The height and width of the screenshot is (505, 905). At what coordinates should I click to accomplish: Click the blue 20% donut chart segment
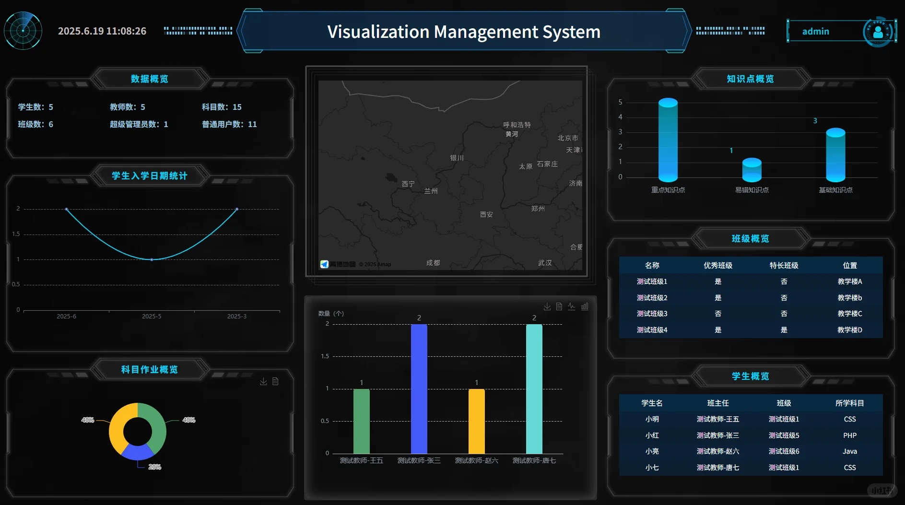(x=138, y=452)
